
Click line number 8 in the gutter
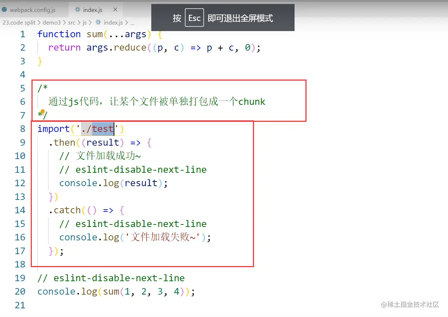point(23,129)
